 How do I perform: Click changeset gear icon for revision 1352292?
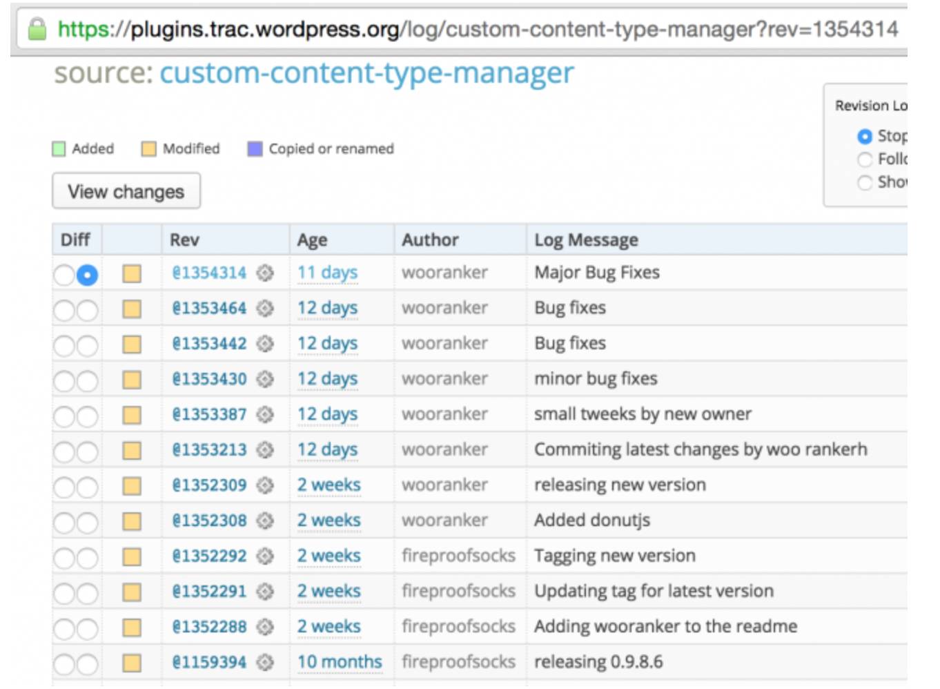tap(265, 556)
